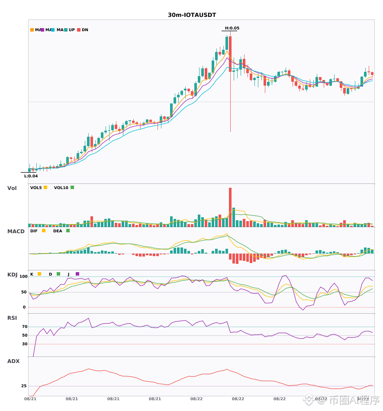Click the green DEA legend swatch
The image size is (383, 411).
click(x=68, y=231)
